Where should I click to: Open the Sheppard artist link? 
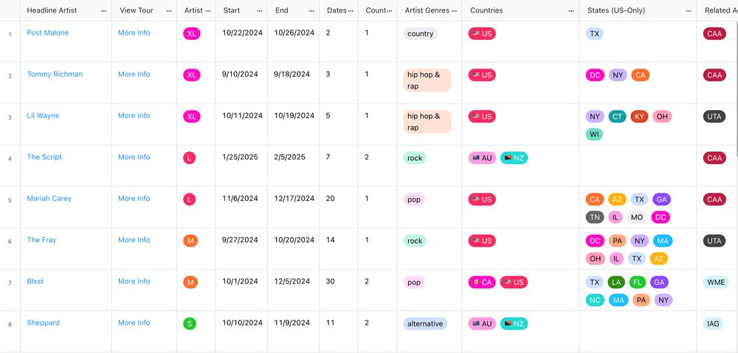(44, 323)
